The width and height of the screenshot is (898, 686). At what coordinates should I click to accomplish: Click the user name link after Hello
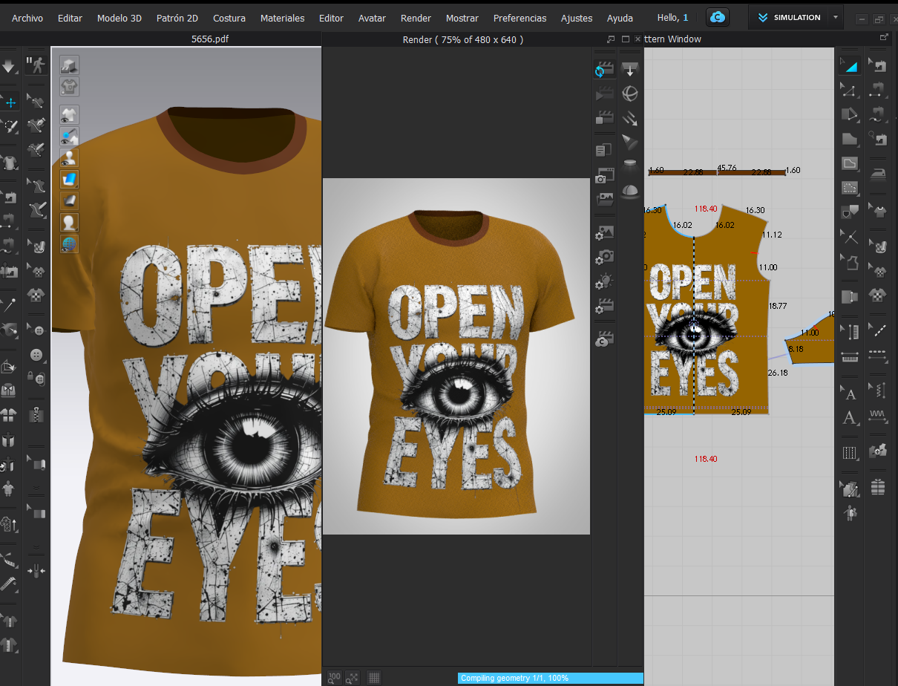click(x=685, y=17)
